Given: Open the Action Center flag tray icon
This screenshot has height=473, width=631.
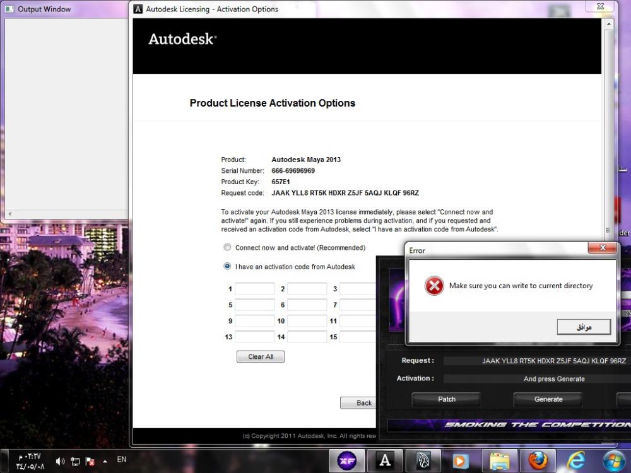Looking at the screenshot, I should point(90,461).
